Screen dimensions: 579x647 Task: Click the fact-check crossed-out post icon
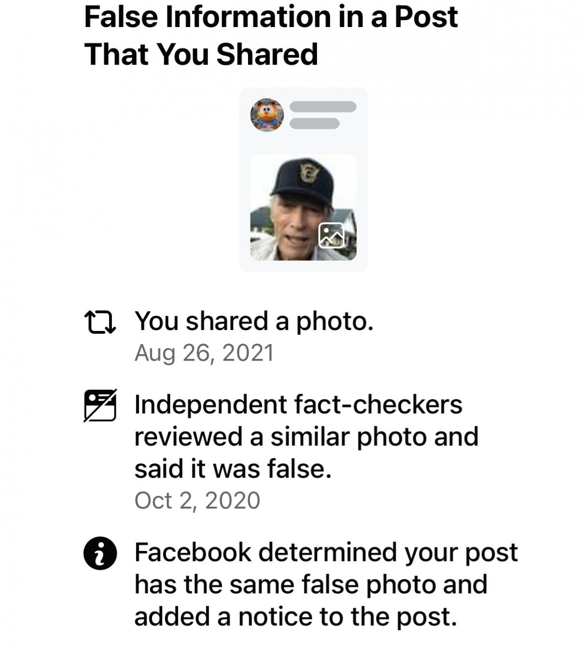click(x=100, y=405)
